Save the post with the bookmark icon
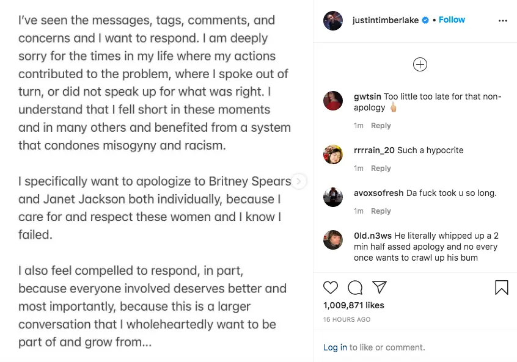The image size is (517, 362). pos(501,288)
